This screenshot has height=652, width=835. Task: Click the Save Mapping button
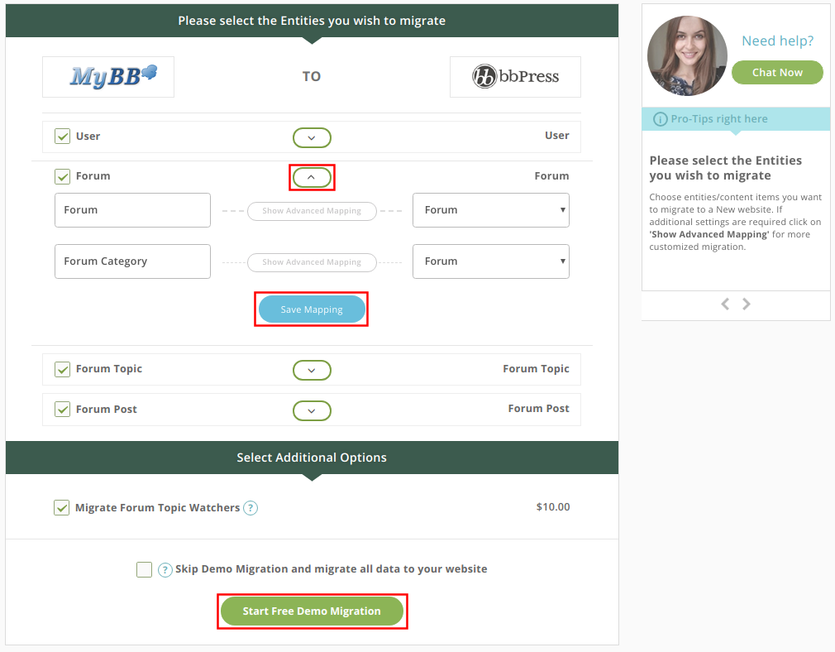[x=312, y=309]
